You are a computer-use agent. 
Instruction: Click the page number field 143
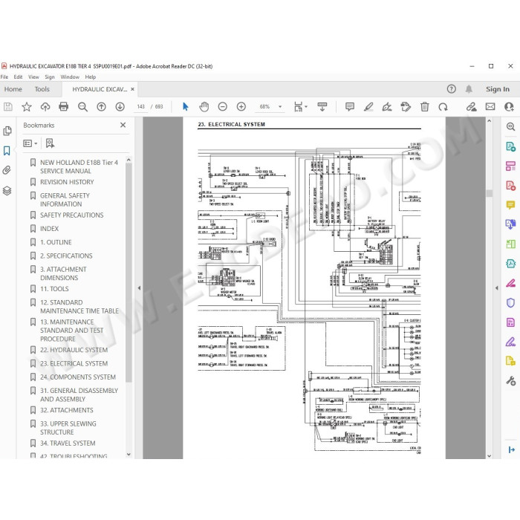[x=141, y=107]
